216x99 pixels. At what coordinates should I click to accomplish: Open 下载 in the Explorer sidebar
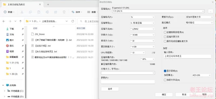[x=12, y=29]
